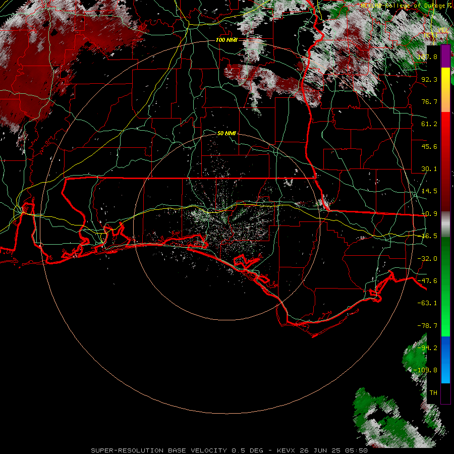Click "SUPER-RESOLUTION BASE VELOCITY" caption text
Screen dimensions: 454x454
click(159, 450)
